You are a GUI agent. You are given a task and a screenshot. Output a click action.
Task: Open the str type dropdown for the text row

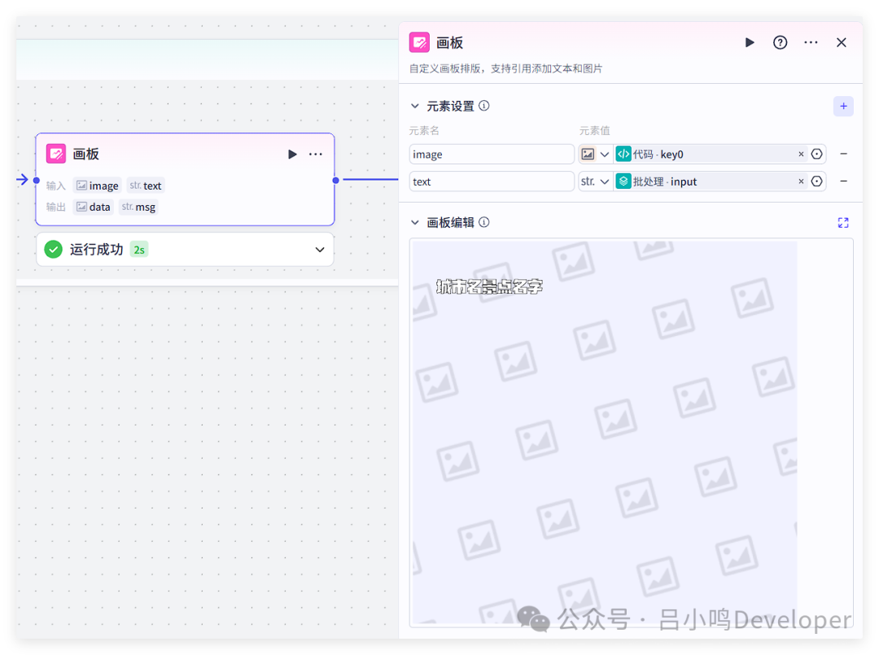pos(595,181)
